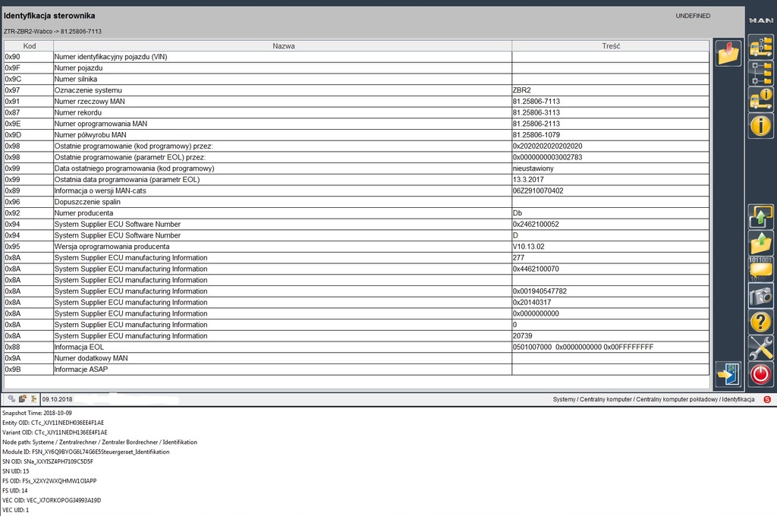The height and width of the screenshot is (516, 777).
Task: Click the value 81.25806-7113 in the table
Action: pos(536,102)
